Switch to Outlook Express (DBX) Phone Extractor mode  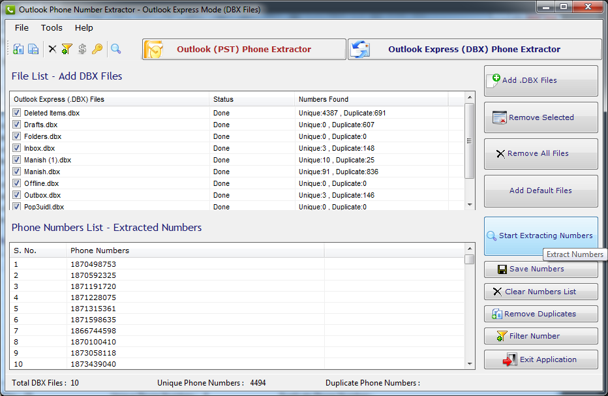(474, 50)
